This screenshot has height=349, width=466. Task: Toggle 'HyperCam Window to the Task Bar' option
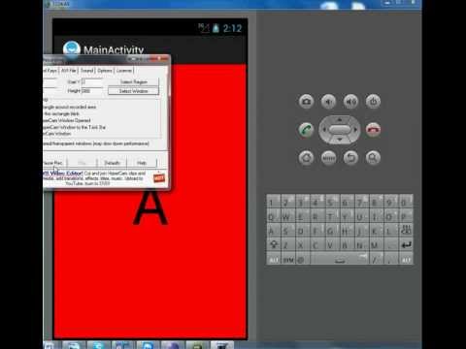[x=75, y=127]
